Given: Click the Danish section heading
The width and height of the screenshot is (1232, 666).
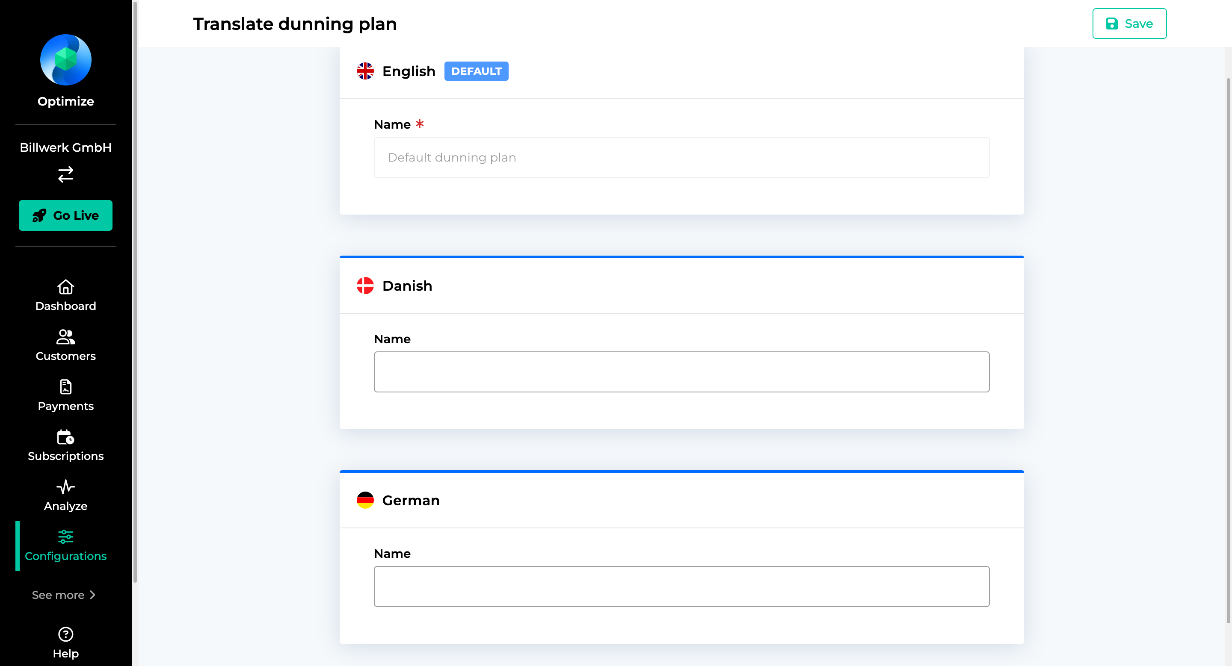Looking at the screenshot, I should pos(408,286).
